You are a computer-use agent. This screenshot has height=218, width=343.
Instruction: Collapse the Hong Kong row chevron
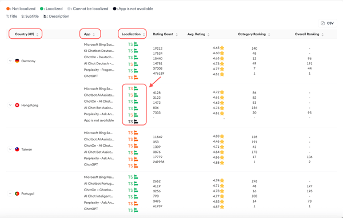(x=10, y=105)
